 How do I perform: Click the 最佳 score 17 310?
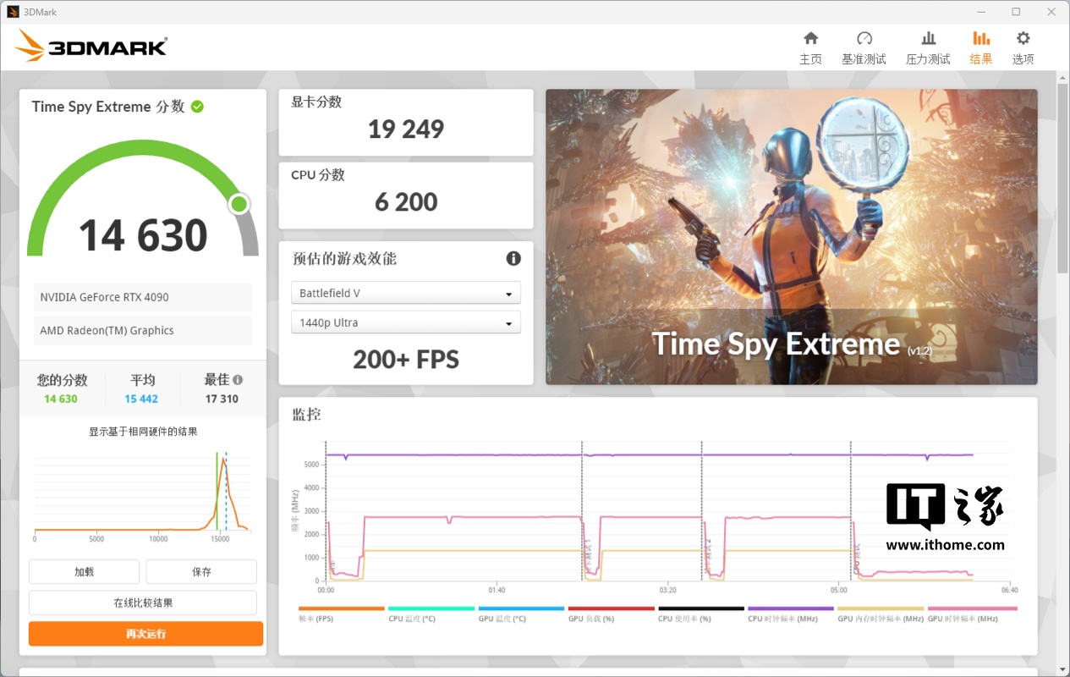point(222,399)
